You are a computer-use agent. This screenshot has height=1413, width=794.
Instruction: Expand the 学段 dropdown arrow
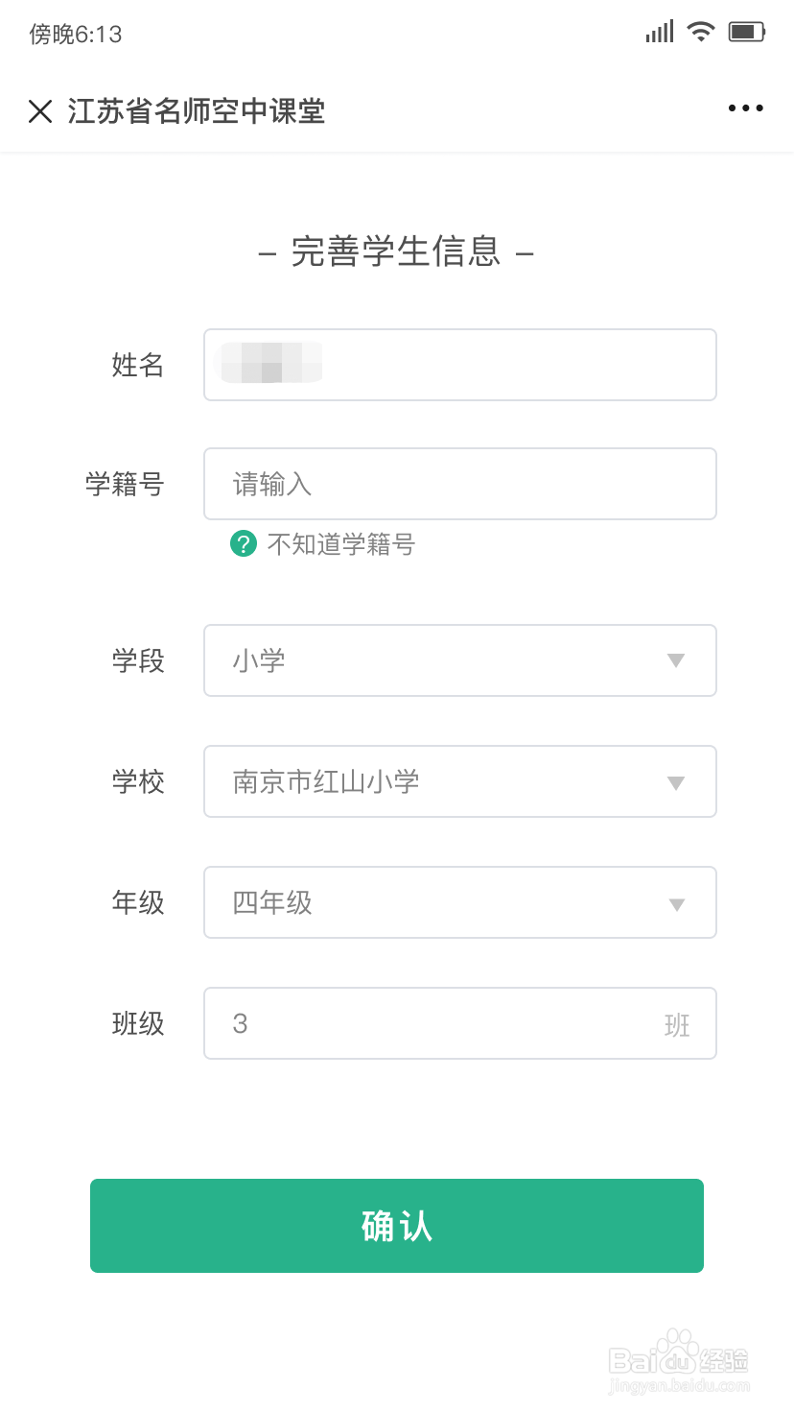pyautogui.click(x=676, y=660)
